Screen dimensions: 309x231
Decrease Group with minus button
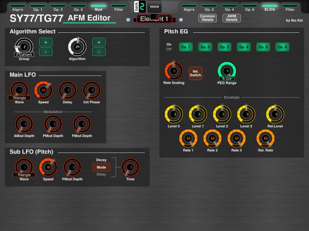46,52
